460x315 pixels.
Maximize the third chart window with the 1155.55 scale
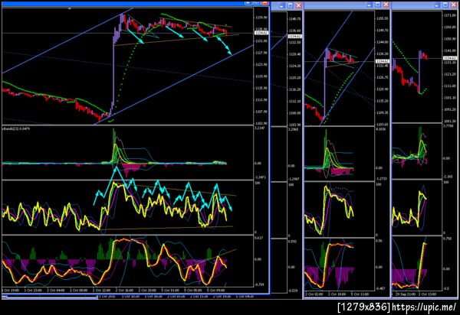click(378, 5)
